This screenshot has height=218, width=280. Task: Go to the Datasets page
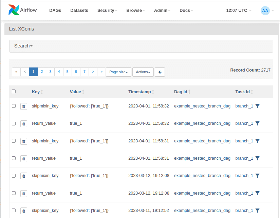tap(79, 11)
